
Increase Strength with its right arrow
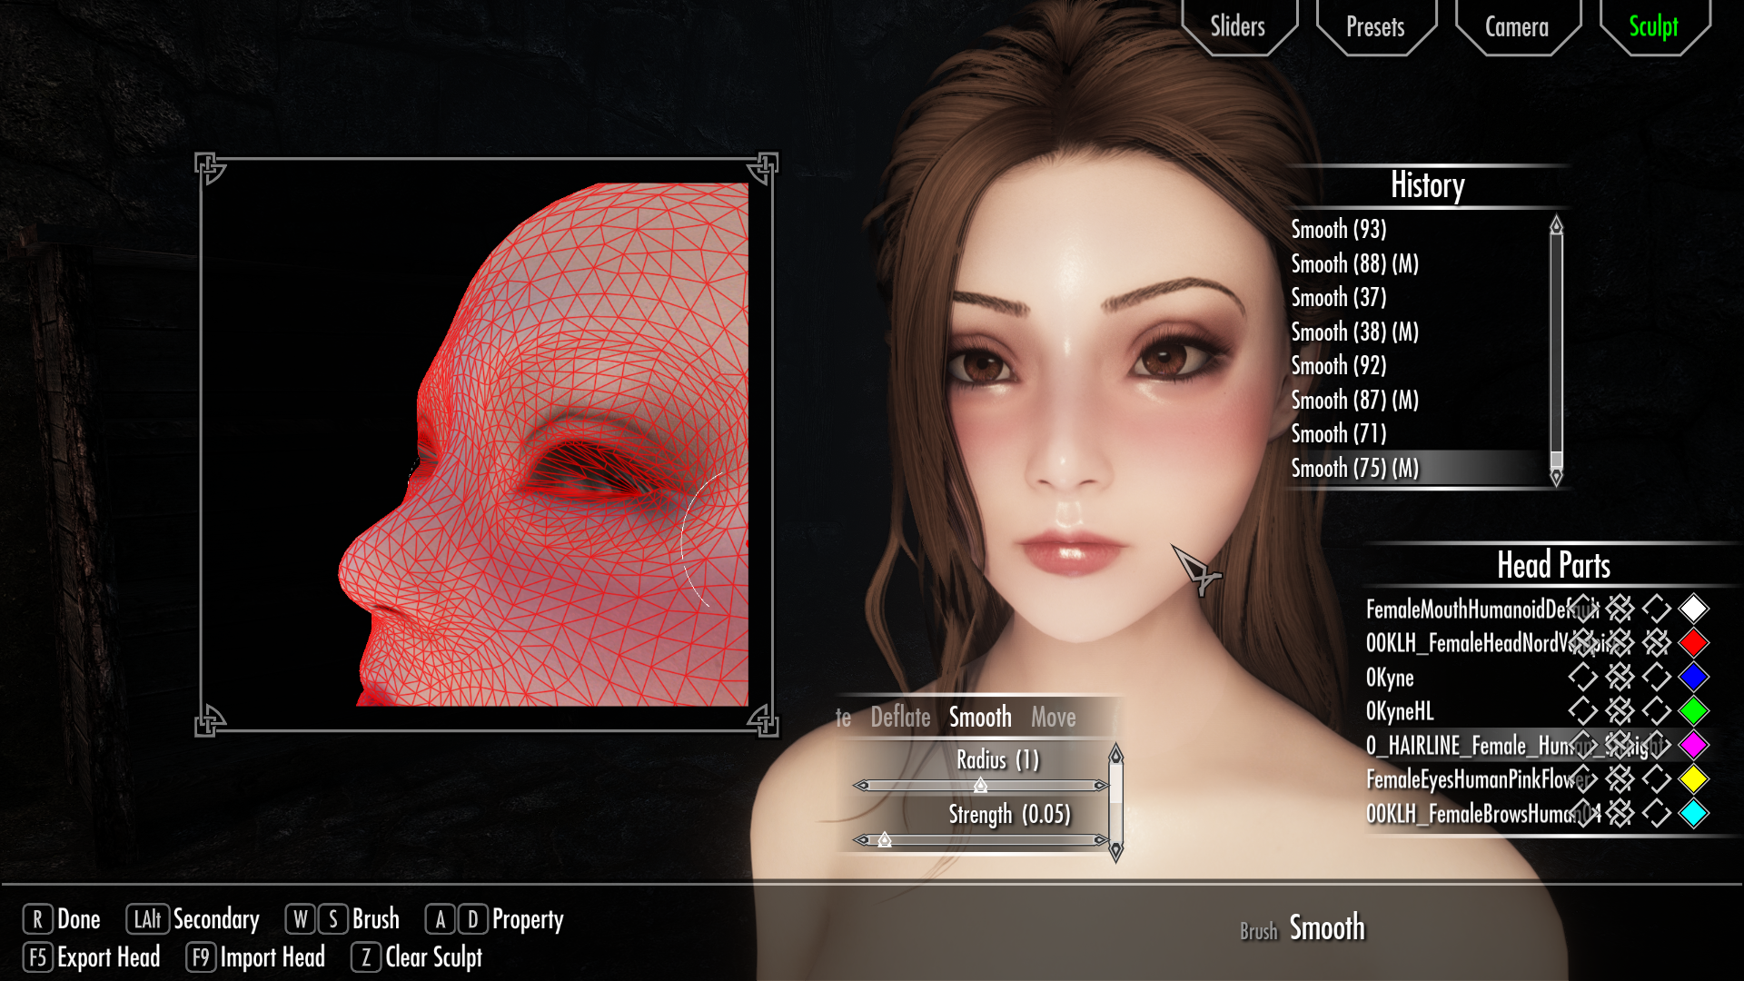[x=1100, y=839]
